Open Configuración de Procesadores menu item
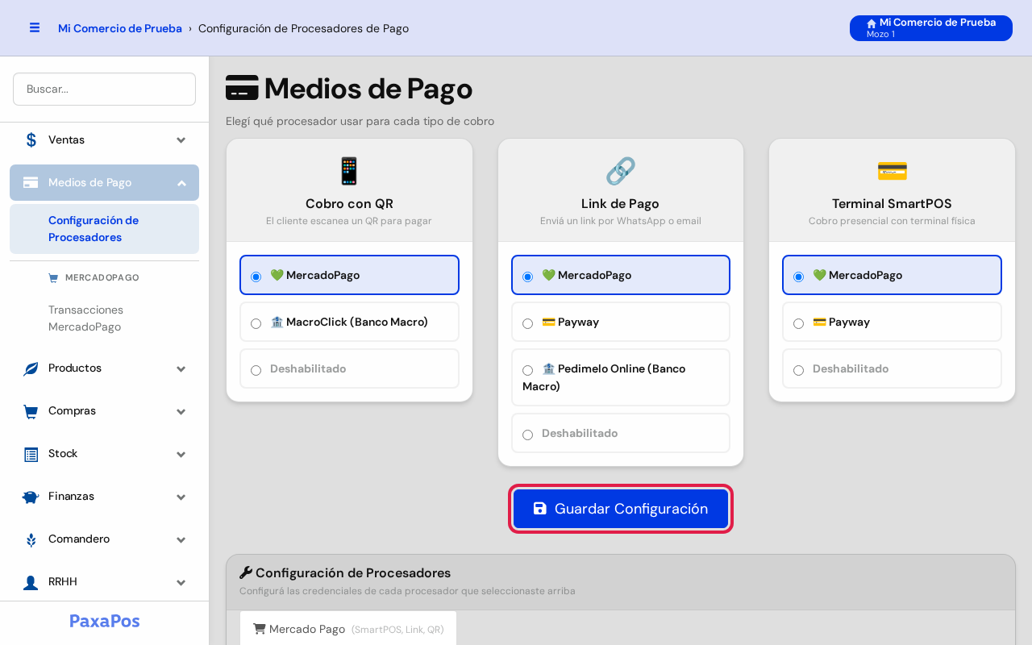The image size is (1032, 645). click(x=104, y=229)
